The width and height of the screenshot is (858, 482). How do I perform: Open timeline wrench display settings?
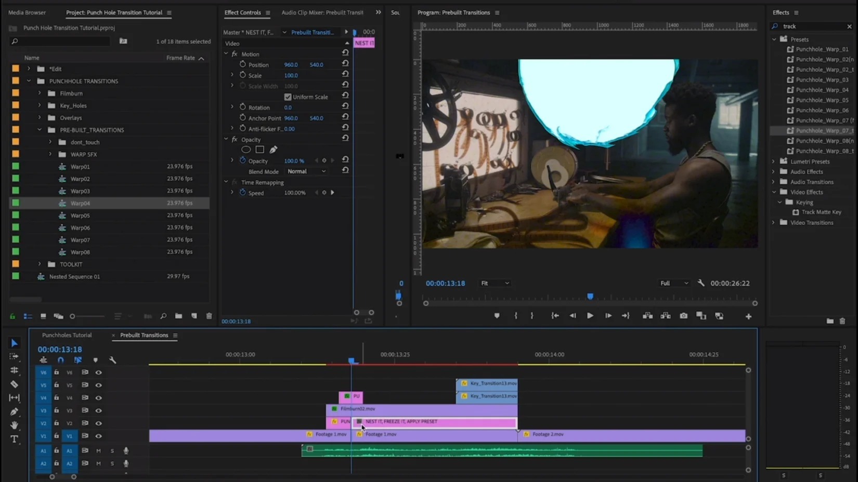coord(112,360)
